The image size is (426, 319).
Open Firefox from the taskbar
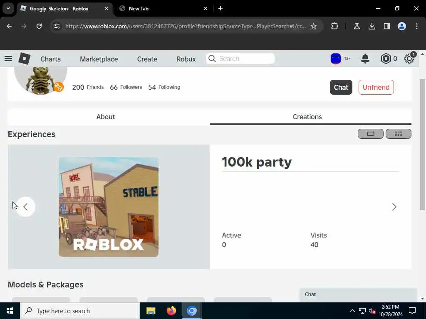point(171,311)
